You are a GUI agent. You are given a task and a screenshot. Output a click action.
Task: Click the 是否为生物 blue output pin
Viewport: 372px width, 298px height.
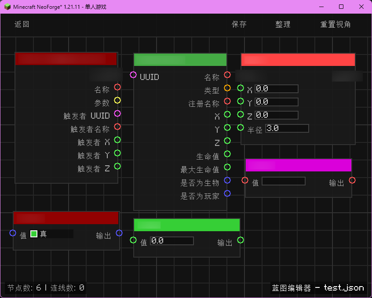click(x=227, y=180)
